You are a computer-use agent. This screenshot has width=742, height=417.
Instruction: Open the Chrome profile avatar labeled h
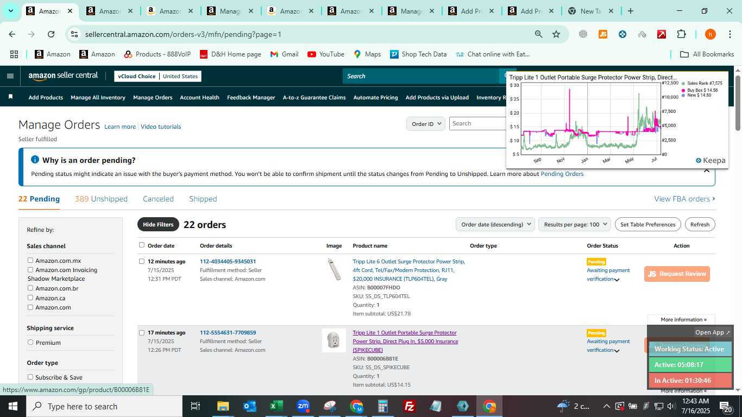pos(710,34)
